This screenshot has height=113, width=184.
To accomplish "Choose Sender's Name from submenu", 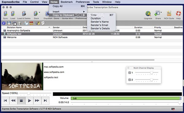I will pos(102,22).
